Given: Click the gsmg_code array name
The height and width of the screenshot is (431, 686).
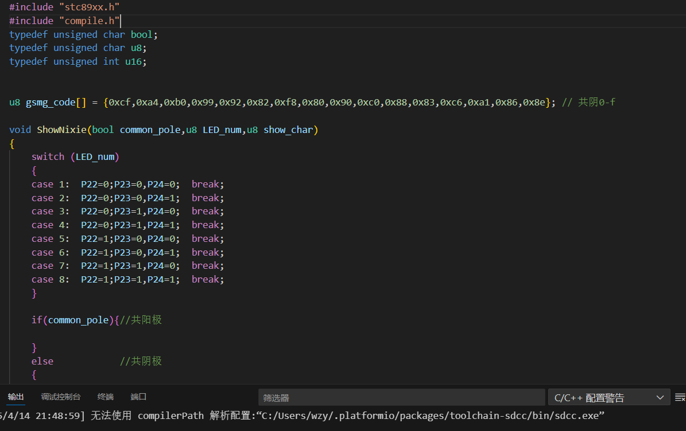Looking at the screenshot, I should pos(51,102).
